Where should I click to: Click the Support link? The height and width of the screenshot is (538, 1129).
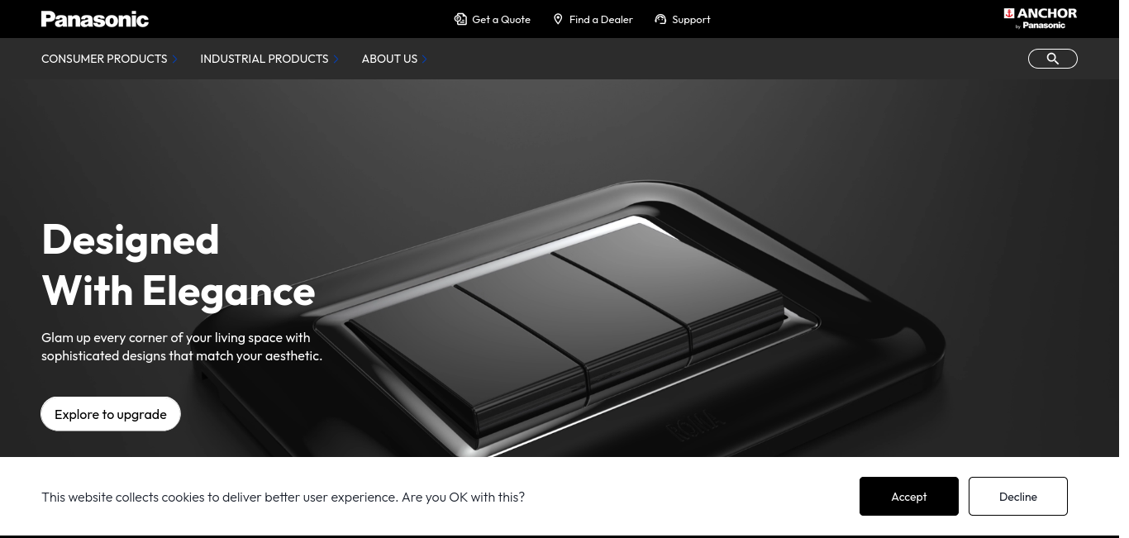pos(691,19)
